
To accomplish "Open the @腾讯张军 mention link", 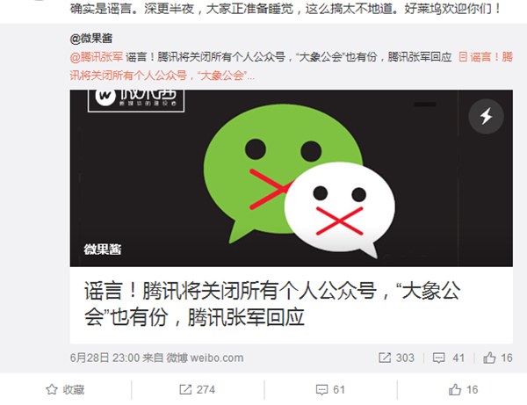I will [x=97, y=57].
